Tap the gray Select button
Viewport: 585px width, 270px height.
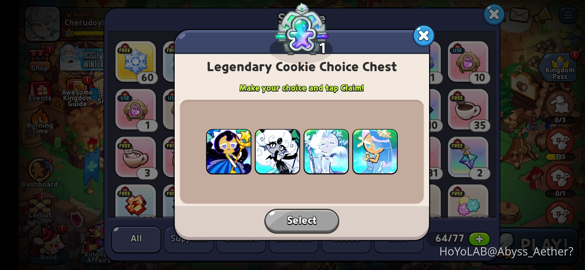pos(301,221)
